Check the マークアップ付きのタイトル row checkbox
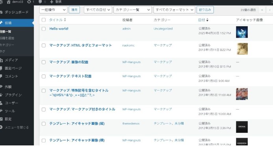The height and width of the screenshot is (147, 273). 44,110
